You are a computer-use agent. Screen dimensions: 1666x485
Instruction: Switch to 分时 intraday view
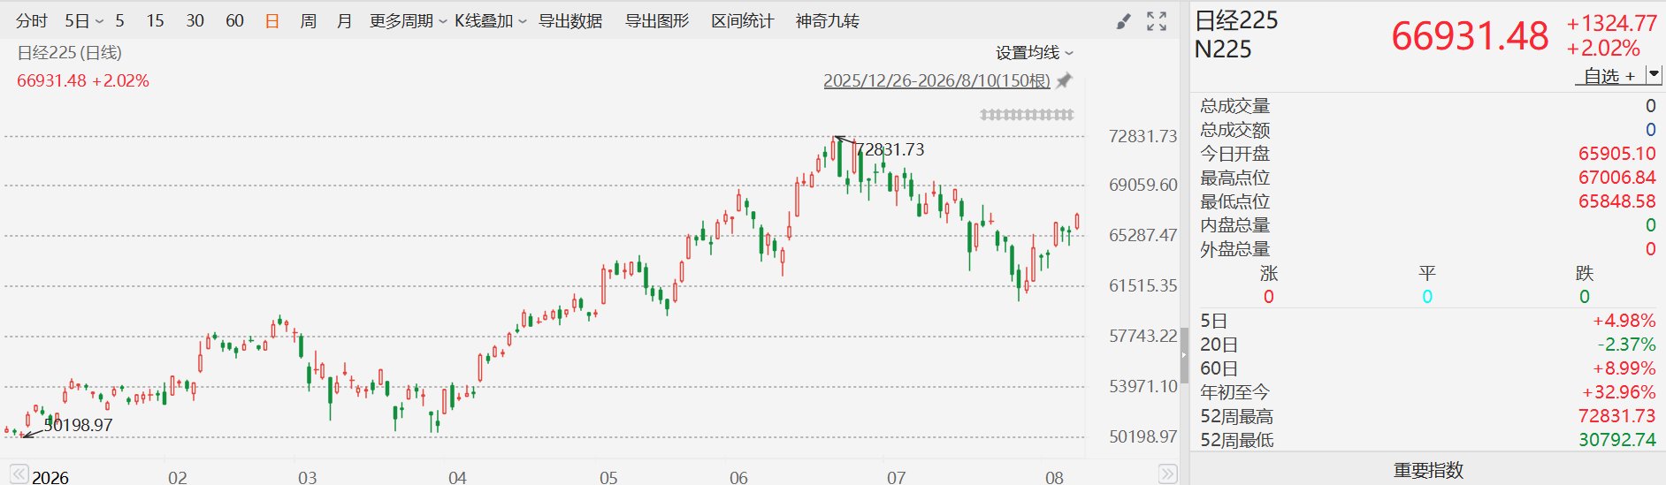(32, 20)
